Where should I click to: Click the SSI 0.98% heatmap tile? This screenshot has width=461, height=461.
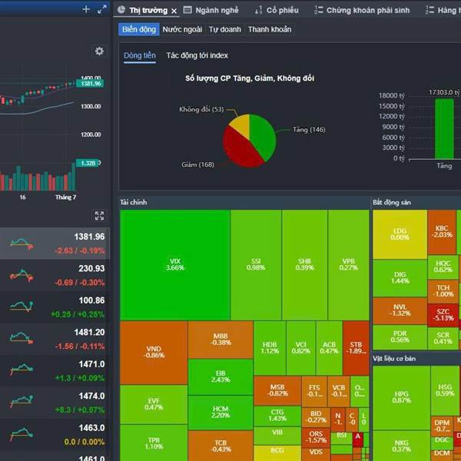(x=256, y=264)
